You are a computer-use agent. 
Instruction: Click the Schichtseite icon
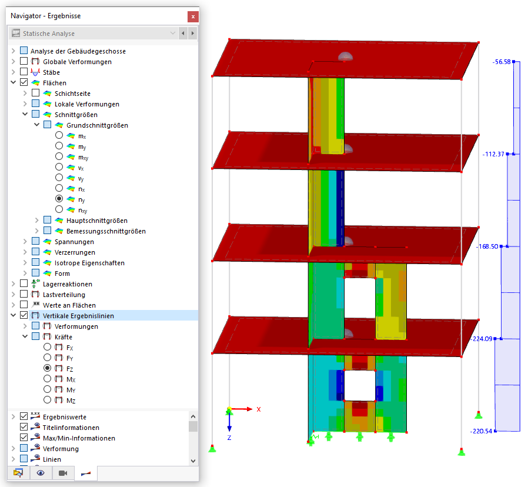click(47, 94)
